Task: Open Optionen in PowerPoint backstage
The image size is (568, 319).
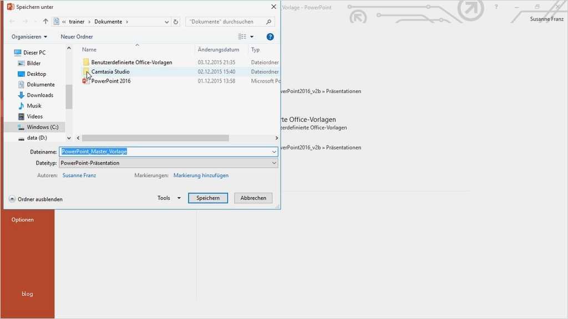Action: pos(22,219)
